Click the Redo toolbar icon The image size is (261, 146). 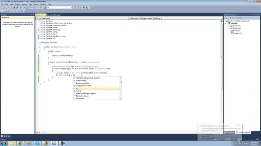pyautogui.click(x=35, y=8)
